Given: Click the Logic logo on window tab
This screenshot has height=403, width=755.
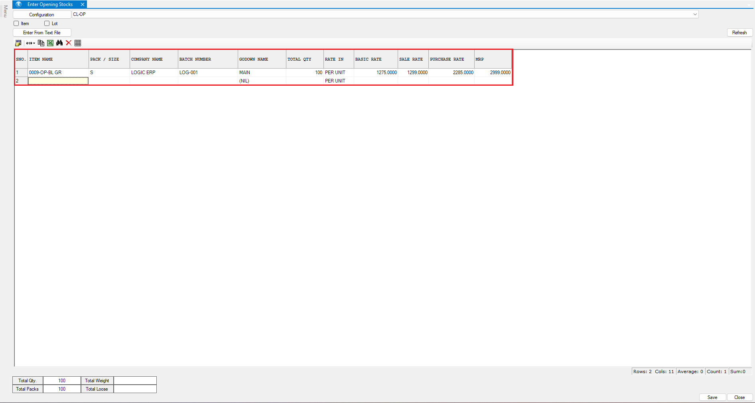Looking at the screenshot, I should (x=19, y=4).
